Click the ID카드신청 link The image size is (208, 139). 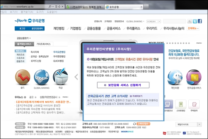tap(36, 61)
